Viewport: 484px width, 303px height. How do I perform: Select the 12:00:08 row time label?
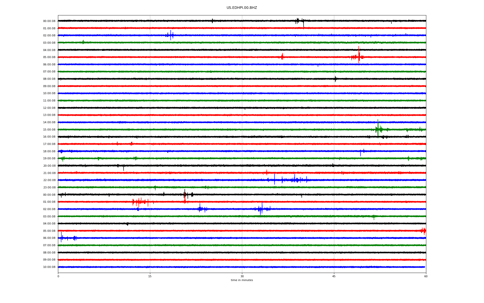49,108
